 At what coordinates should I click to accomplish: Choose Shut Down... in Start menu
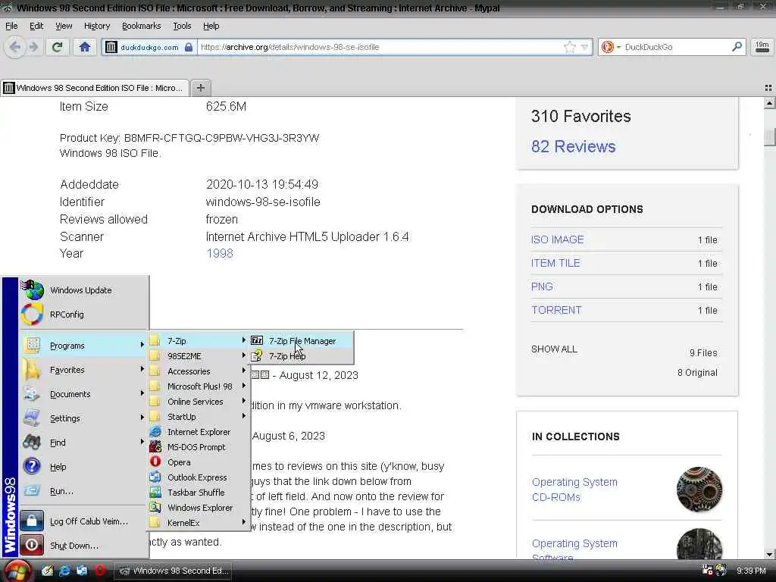(83, 546)
